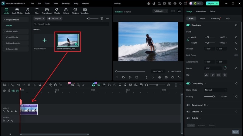Disable the Transform toggle

tap(188, 25)
